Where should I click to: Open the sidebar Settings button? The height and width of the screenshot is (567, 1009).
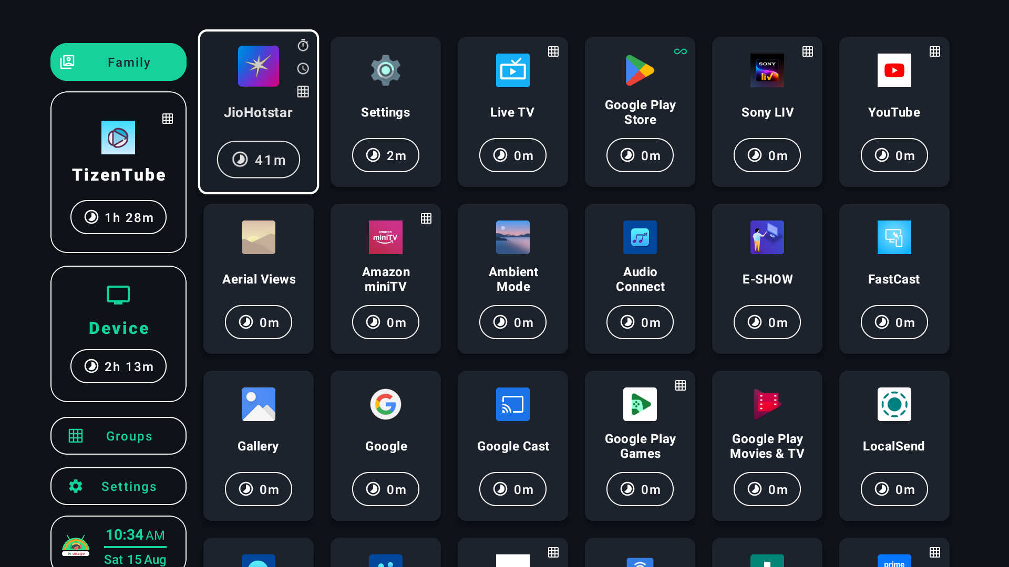point(118,486)
